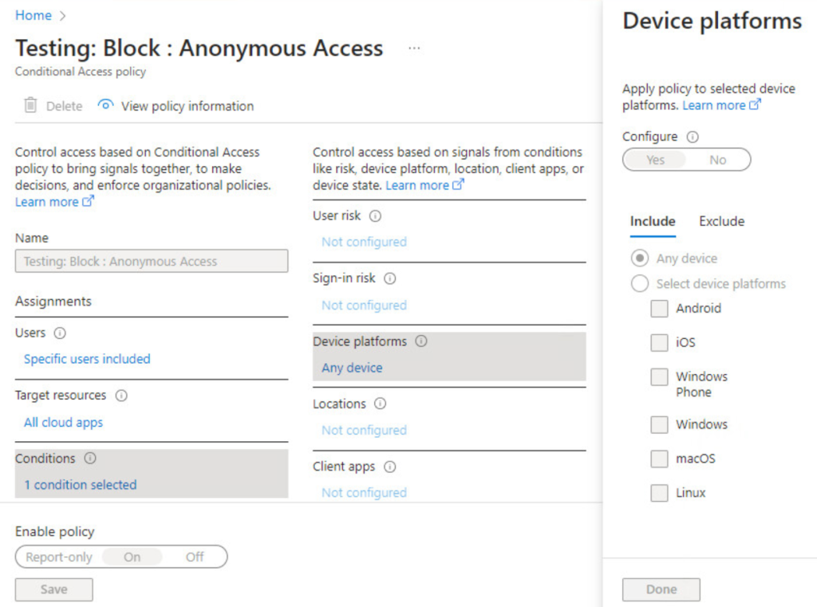817x607 pixels.
Task: Switch to the Include tab
Action: [x=653, y=222]
